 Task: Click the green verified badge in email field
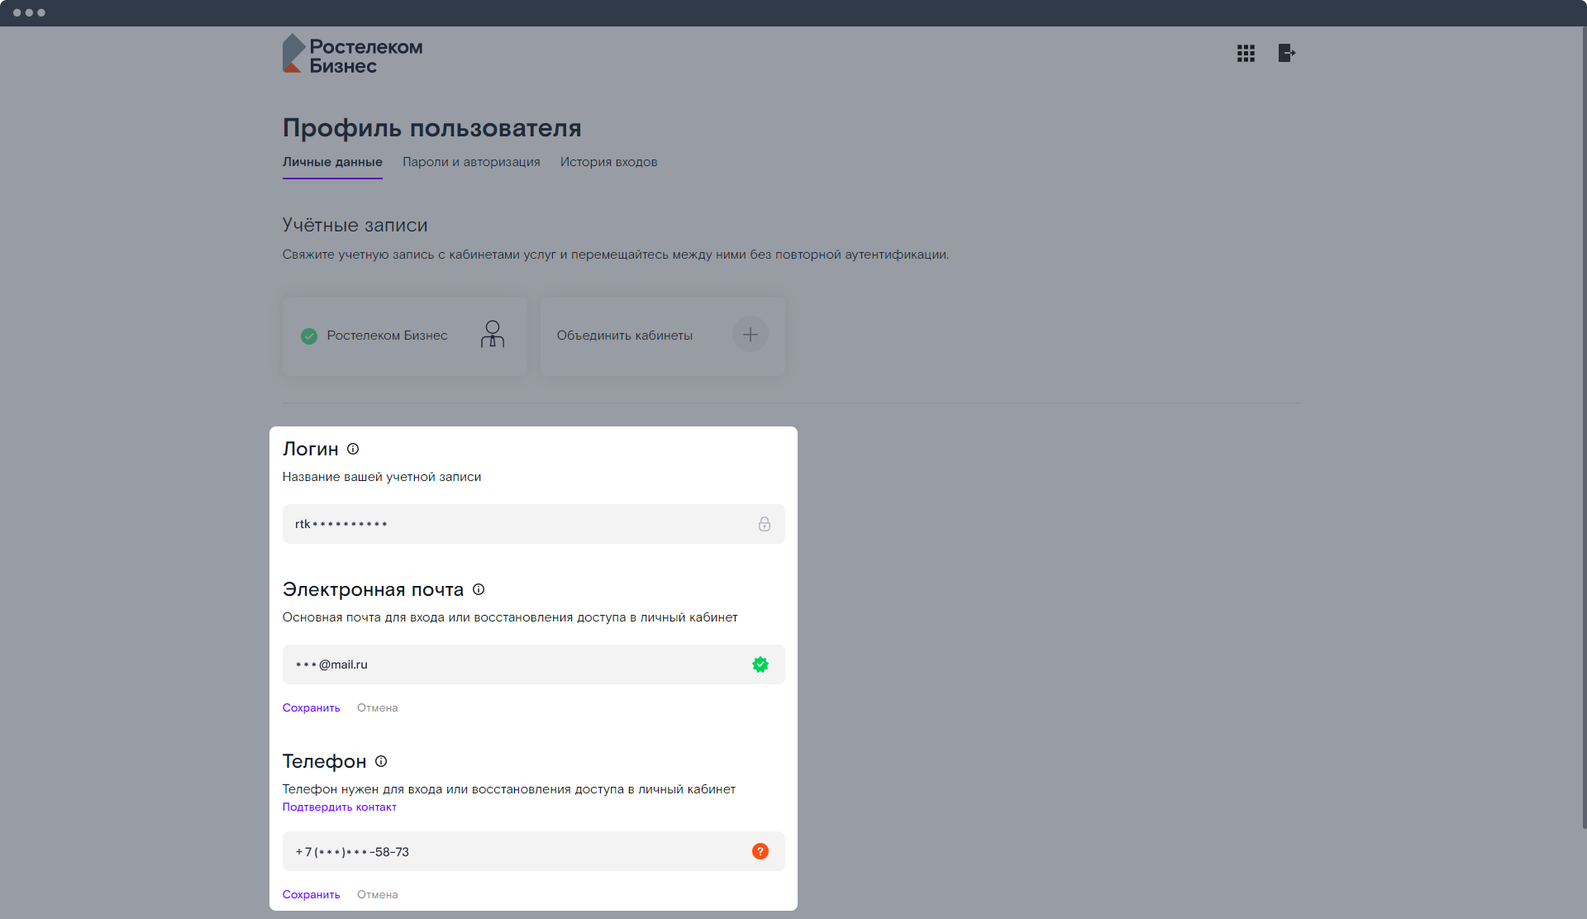click(760, 664)
